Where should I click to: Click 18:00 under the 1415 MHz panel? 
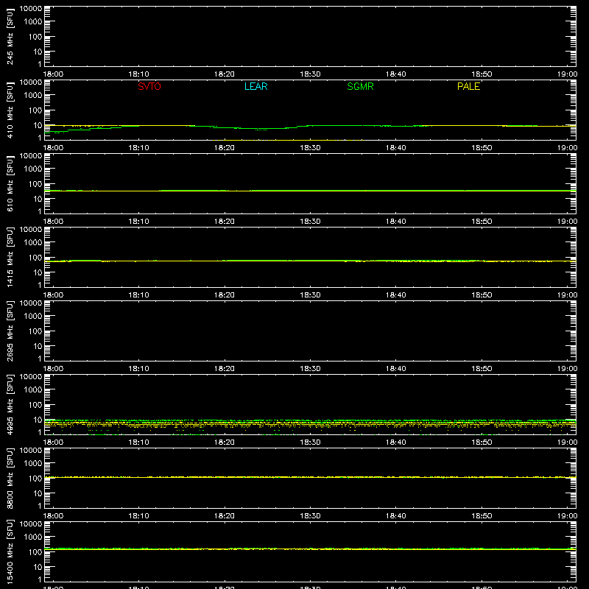click(x=53, y=295)
